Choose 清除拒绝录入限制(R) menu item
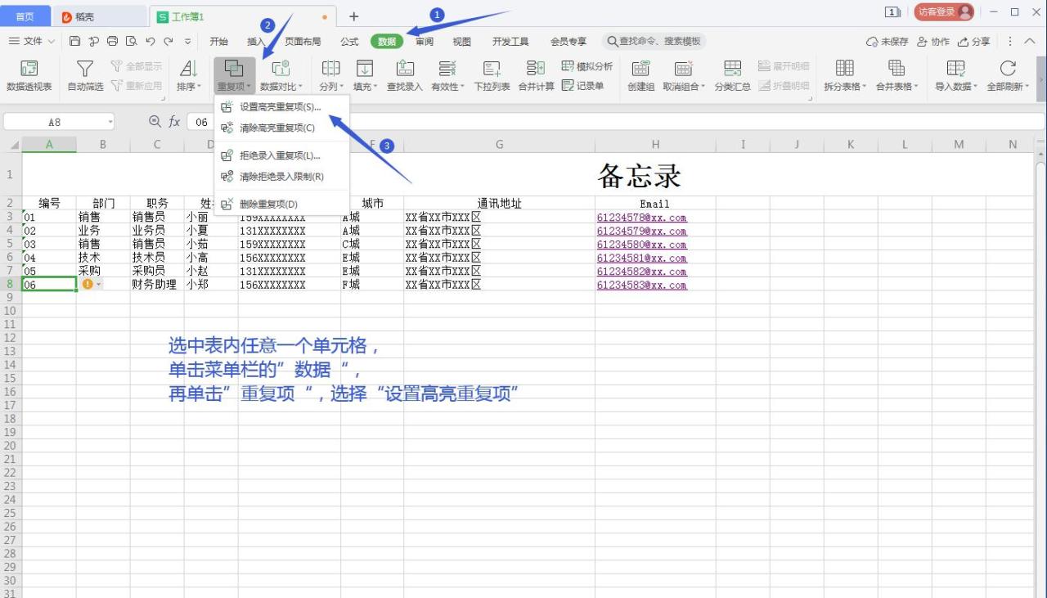Image resolution: width=1047 pixels, height=598 pixels. point(281,177)
